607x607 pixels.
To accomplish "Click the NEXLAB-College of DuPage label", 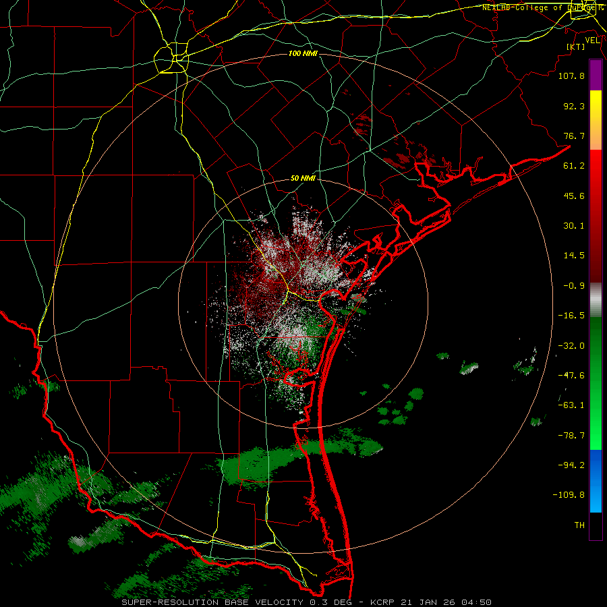I will click(x=542, y=7).
